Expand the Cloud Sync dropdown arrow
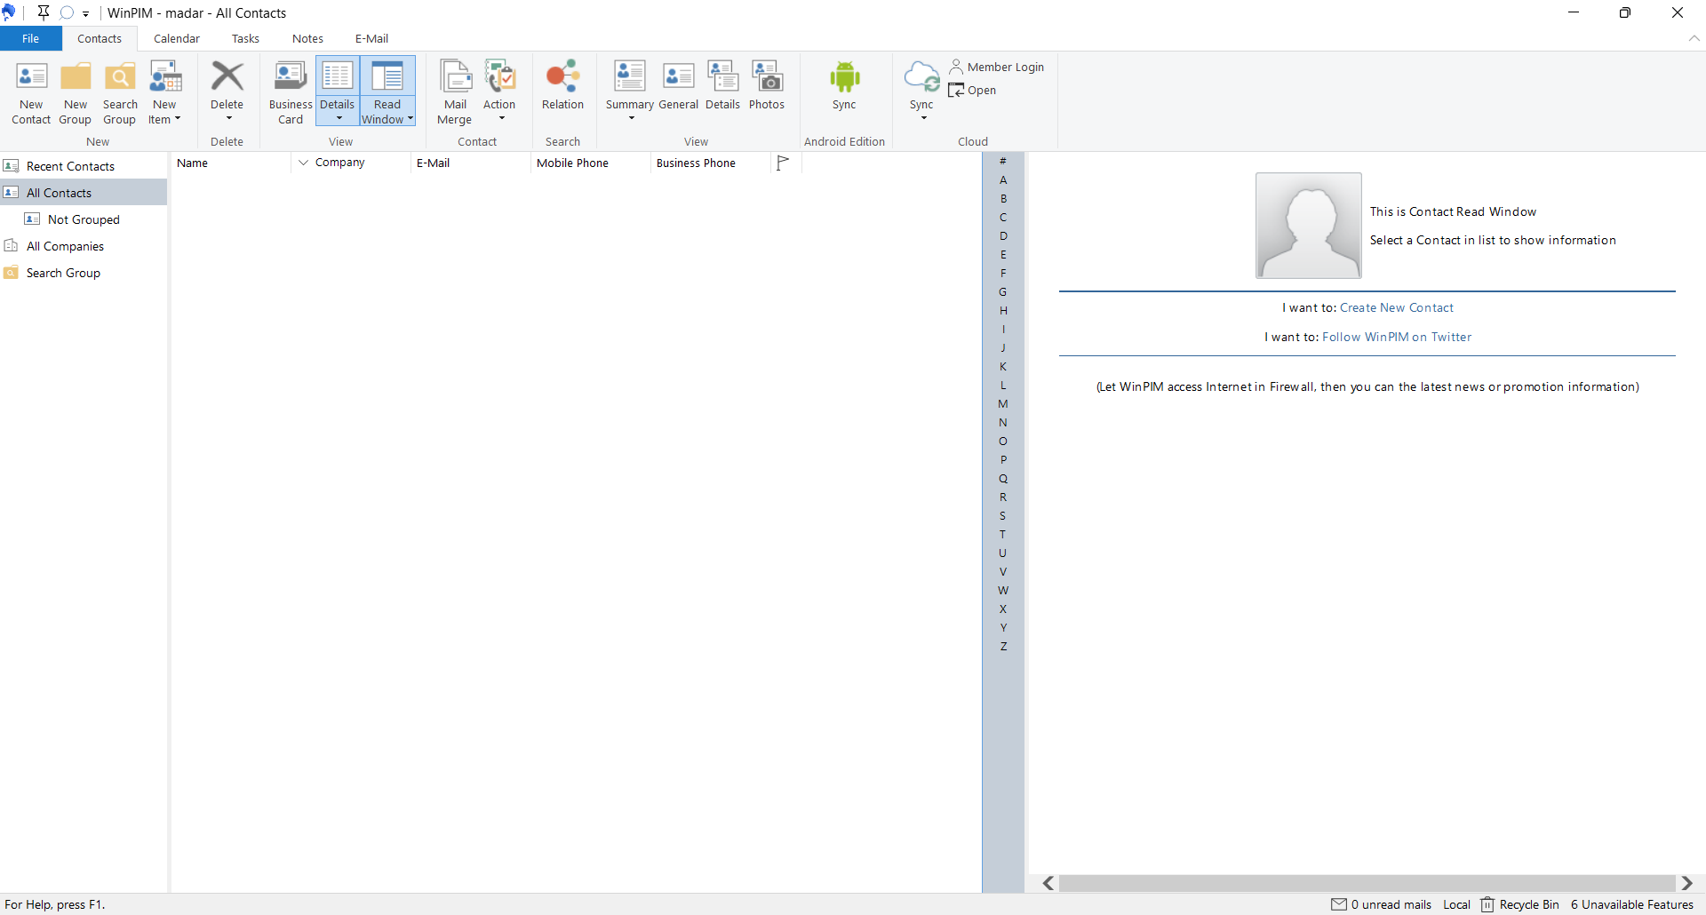The image size is (1706, 915). pyautogui.click(x=923, y=118)
